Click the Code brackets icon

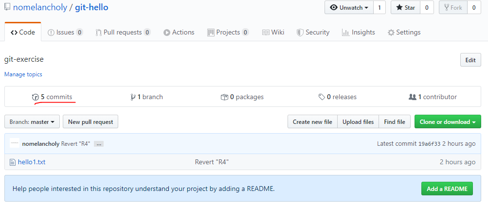(x=14, y=33)
